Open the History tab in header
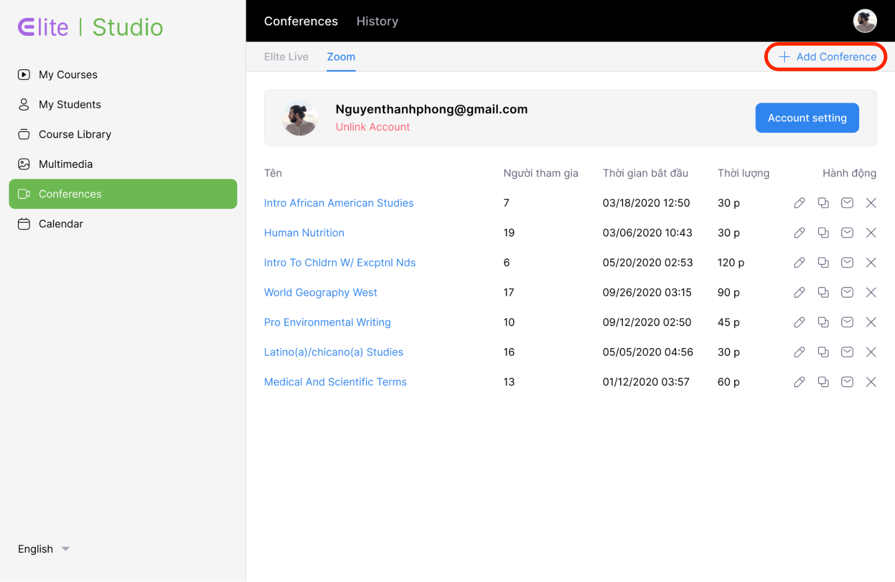The image size is (895, 582). [377, 21]
